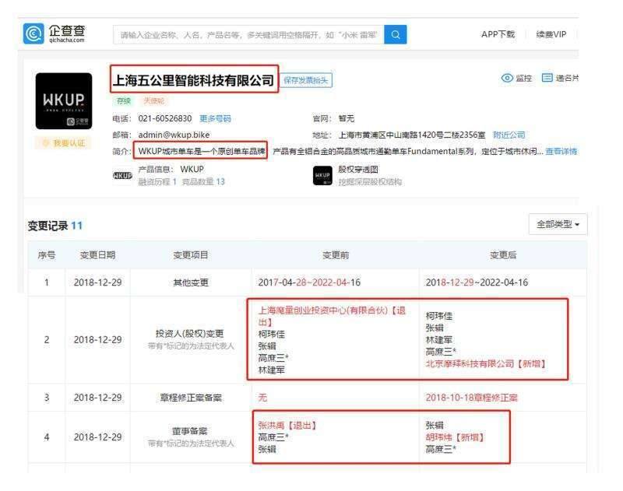
Task: Click 查看详情 in the company intro
Action: click(561, 151)
